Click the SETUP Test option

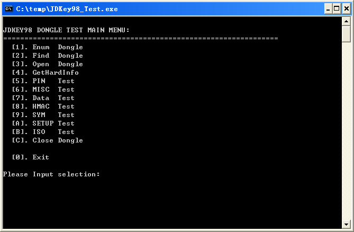click(43, 123)
